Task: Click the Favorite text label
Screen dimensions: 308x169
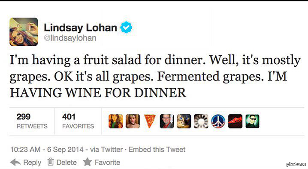Action: (x=107, y=162)
